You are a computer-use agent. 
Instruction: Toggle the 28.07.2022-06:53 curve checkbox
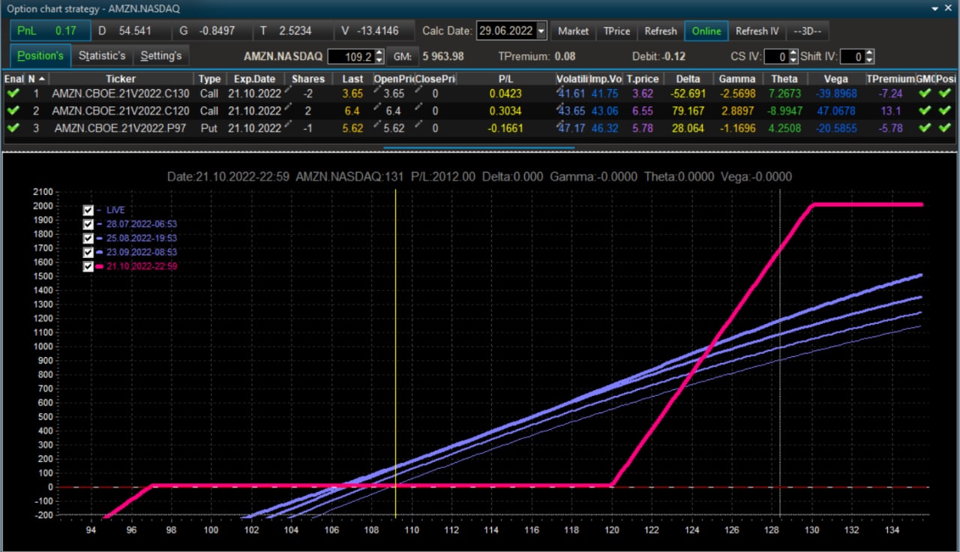(x=88, y=224)
